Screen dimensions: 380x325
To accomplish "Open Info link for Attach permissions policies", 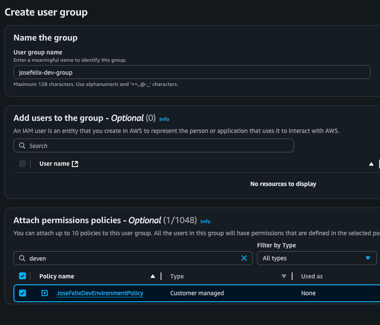I will (x=205, y=221).
